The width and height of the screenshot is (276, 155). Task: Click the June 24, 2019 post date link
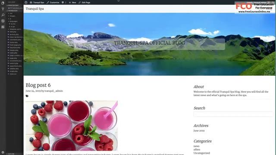coord(33,91)
